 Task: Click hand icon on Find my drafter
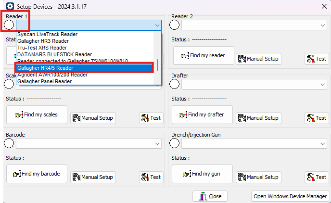coord(183,115)
